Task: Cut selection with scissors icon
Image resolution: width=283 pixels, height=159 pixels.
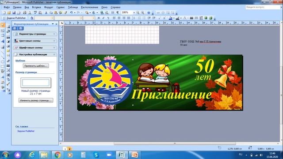Action: [46, 13]
